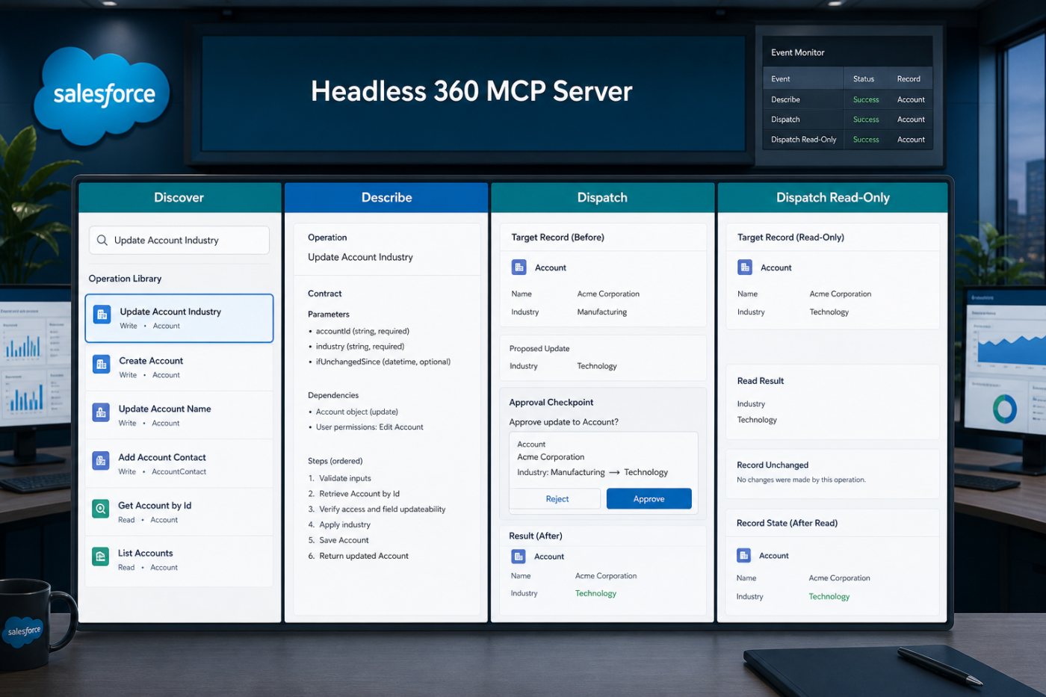The width and height of the screenshot is (1046, 697).
Task: Open the Describe column header
Action: [x=386, y=197]
